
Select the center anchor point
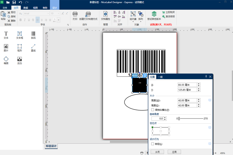[161, 131]
